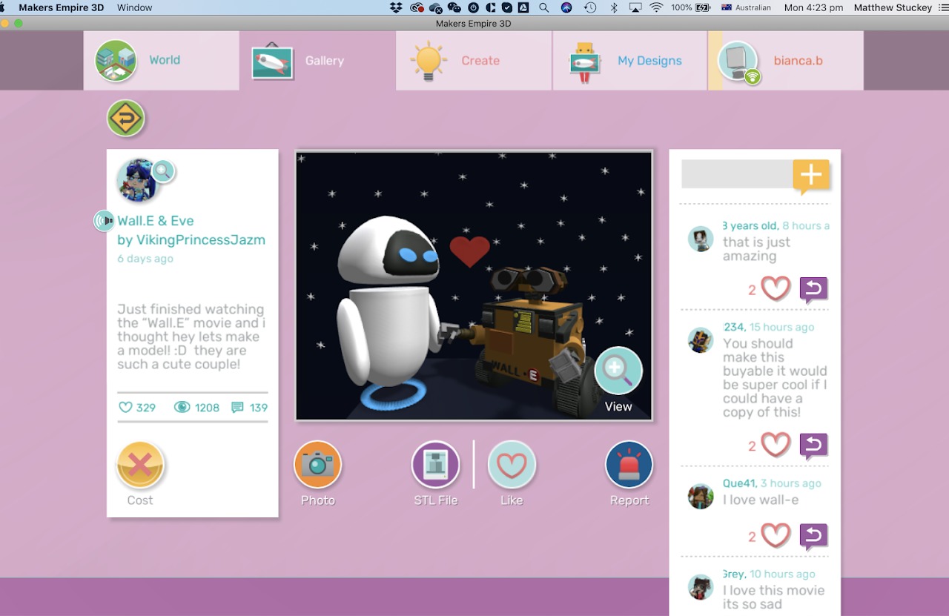Click the author avatar of VikingPrincessJazm
949x616 pixels.
(x=138, y=180)
